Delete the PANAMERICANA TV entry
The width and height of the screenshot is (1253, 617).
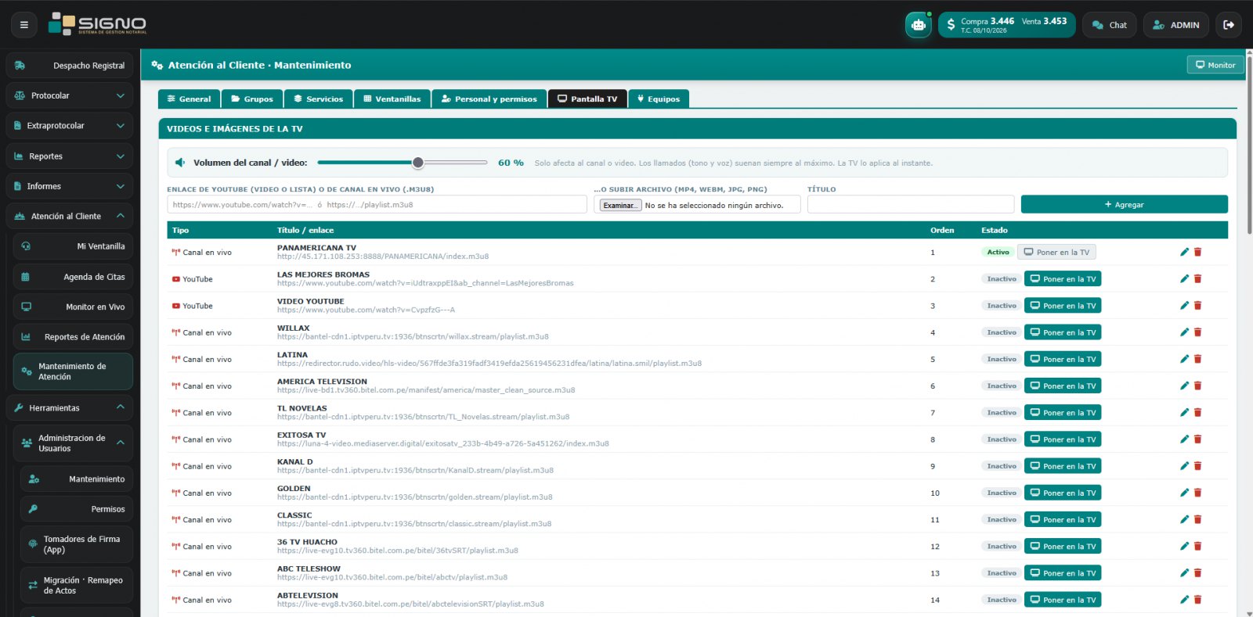(1198, 252)
